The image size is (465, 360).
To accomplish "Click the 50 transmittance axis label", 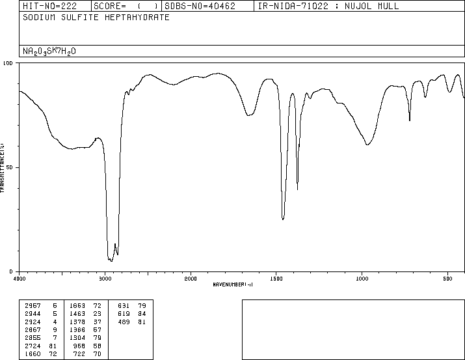I will click(10, 167).
